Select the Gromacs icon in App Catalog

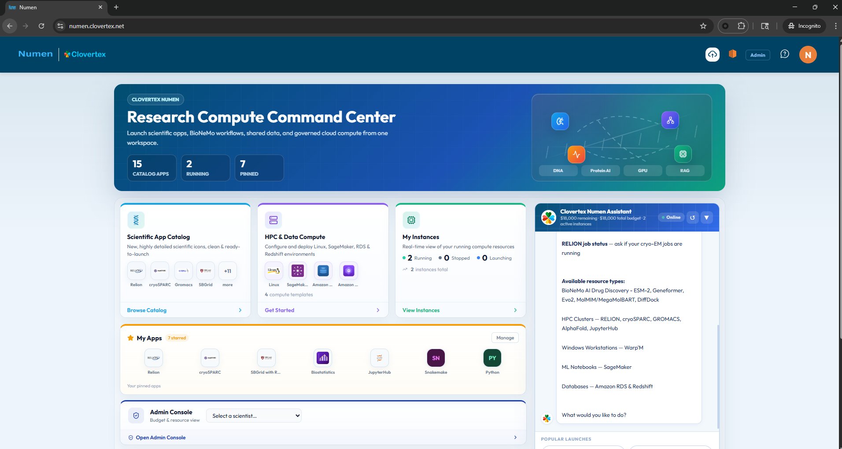tap(184, 271)
